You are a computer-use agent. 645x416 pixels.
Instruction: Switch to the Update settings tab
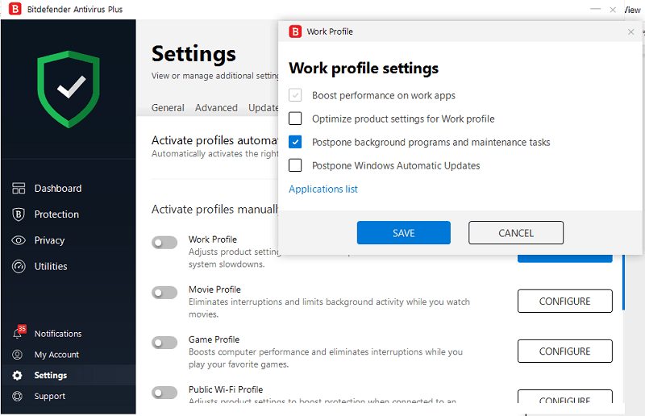(264, 108)
